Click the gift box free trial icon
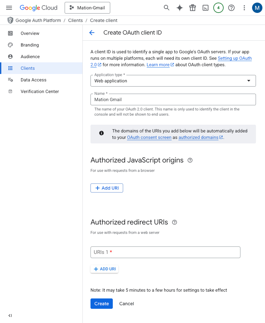Screen dimensions: 265x323 (x=193, y=8)
